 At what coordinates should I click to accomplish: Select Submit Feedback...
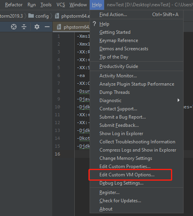coord(136,125)
